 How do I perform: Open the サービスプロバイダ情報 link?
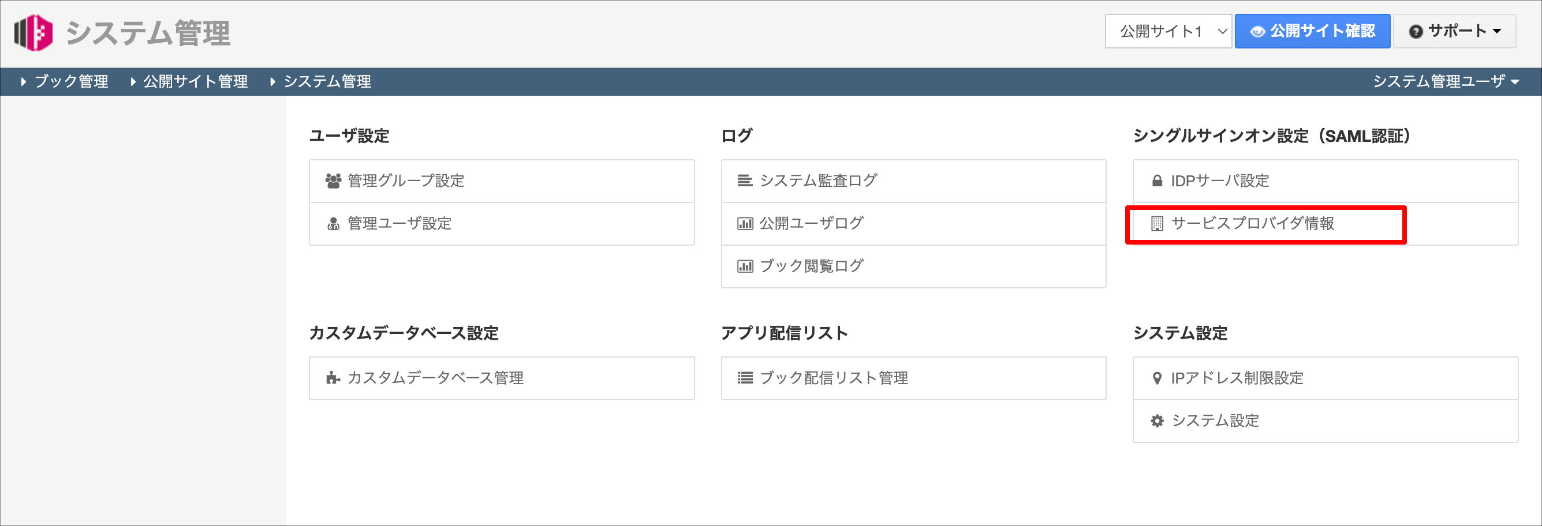coord(1252,224)
